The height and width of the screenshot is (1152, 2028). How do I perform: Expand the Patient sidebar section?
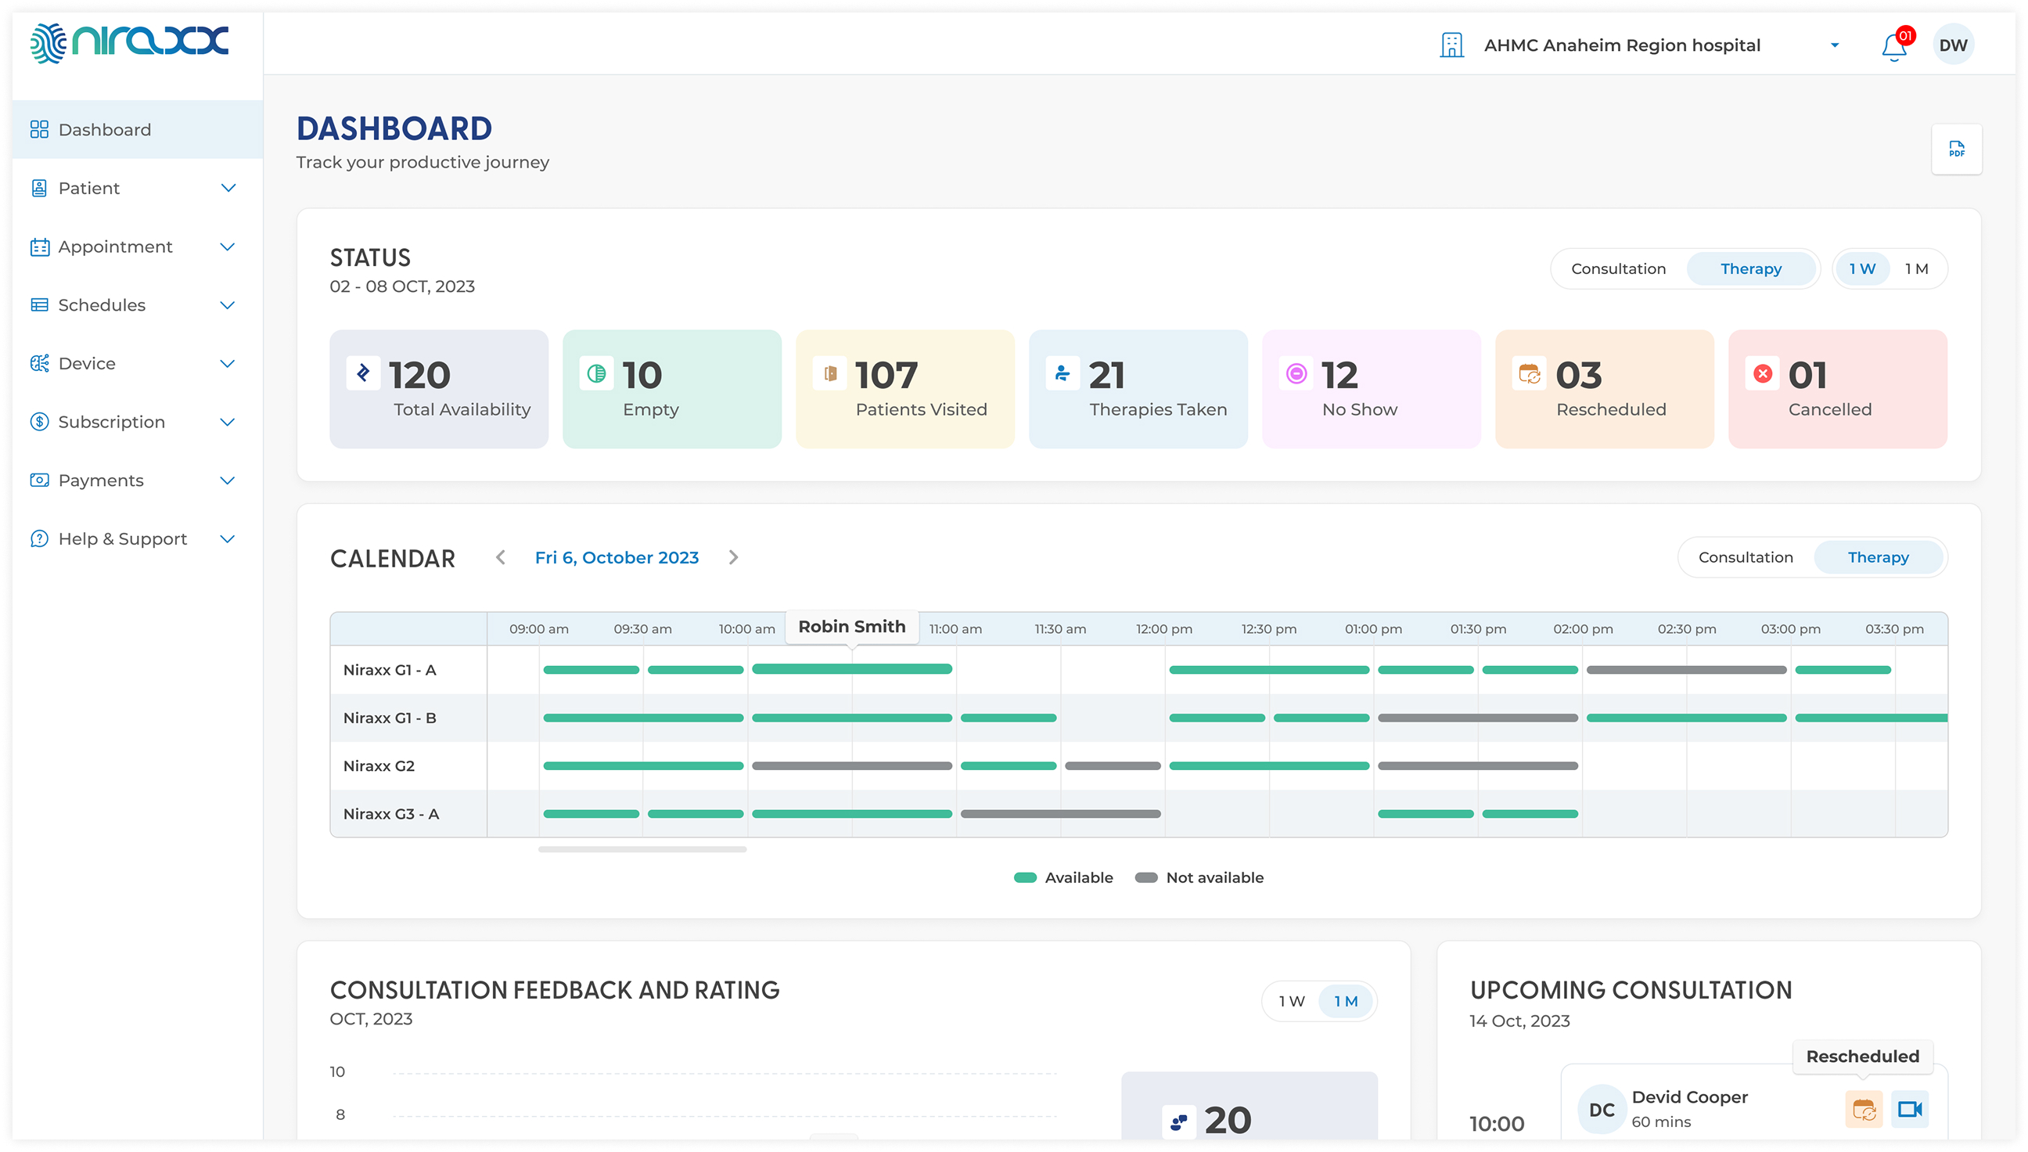(x=88, y=188)
